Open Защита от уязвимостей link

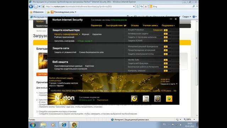65,52
